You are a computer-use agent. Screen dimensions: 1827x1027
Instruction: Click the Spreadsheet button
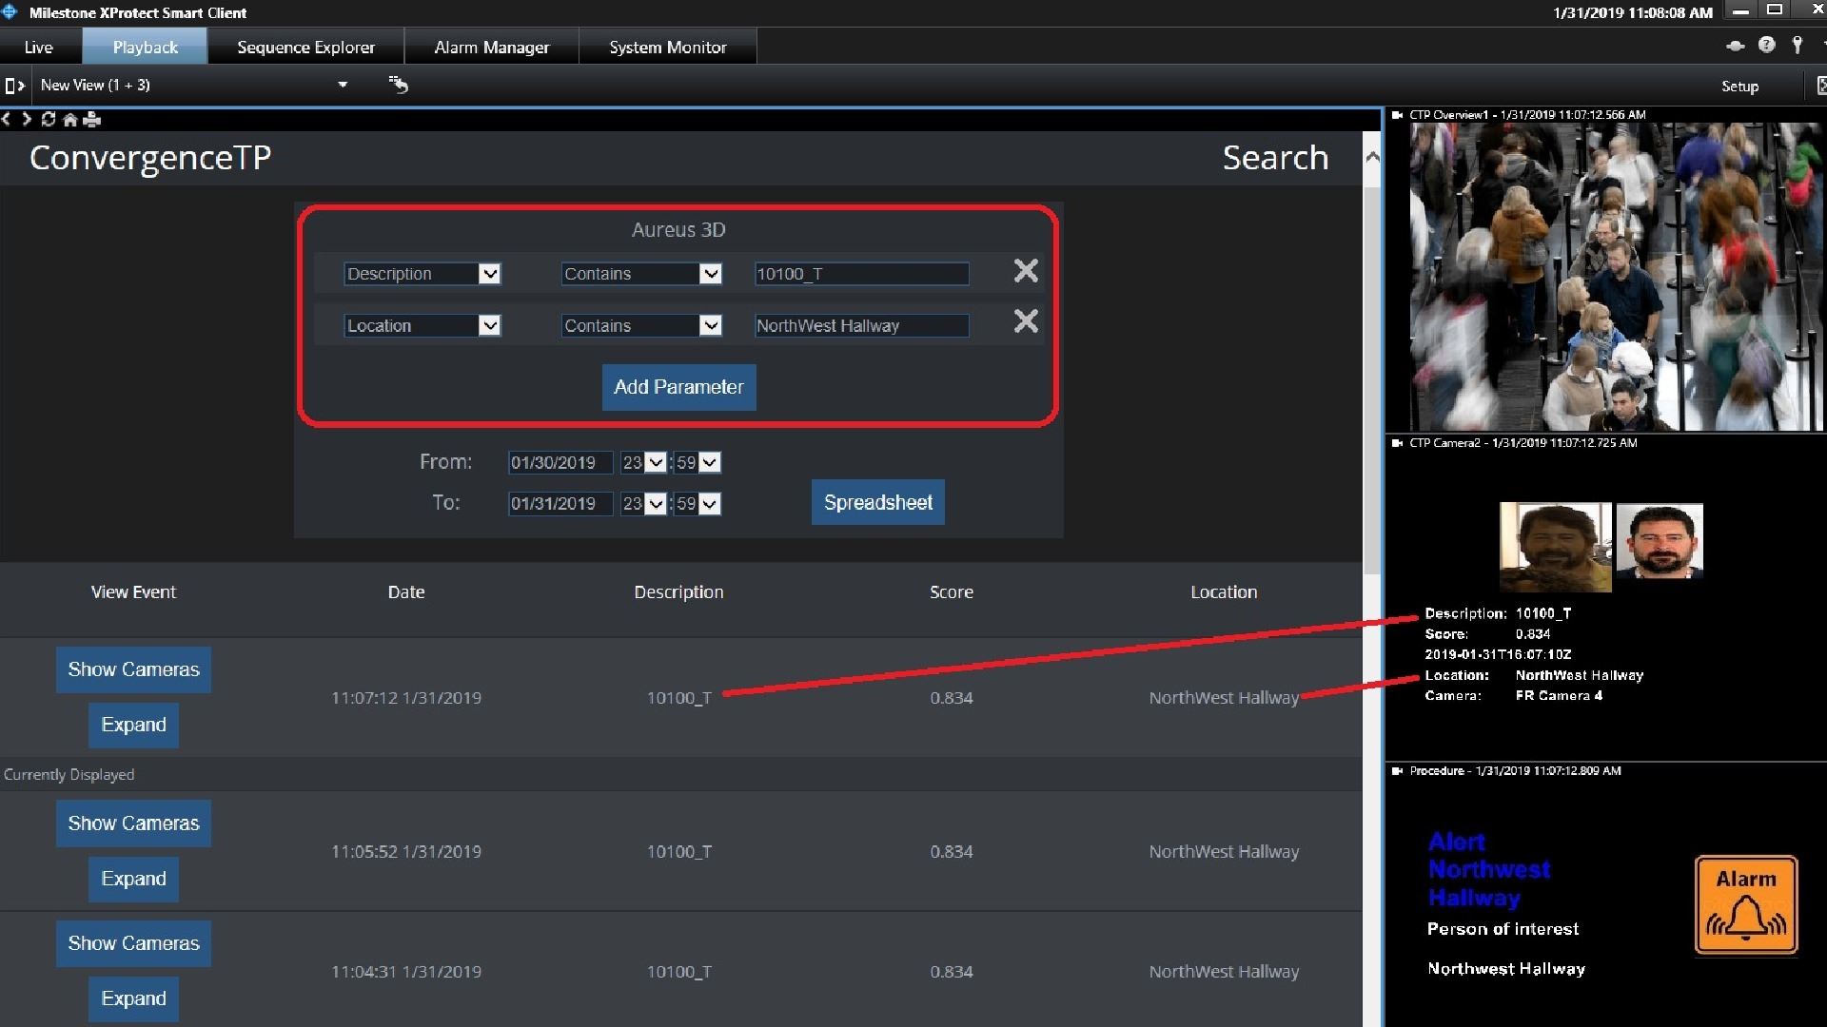tap(877, 502)
